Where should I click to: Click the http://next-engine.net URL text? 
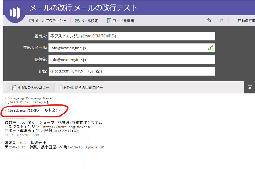coord(66,127)
